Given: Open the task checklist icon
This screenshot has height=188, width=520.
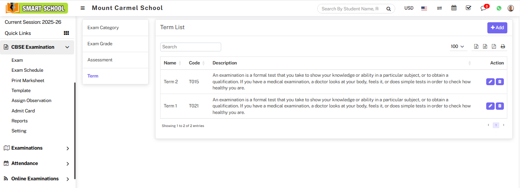Looking at the screenshot, I should pos(468,8).
